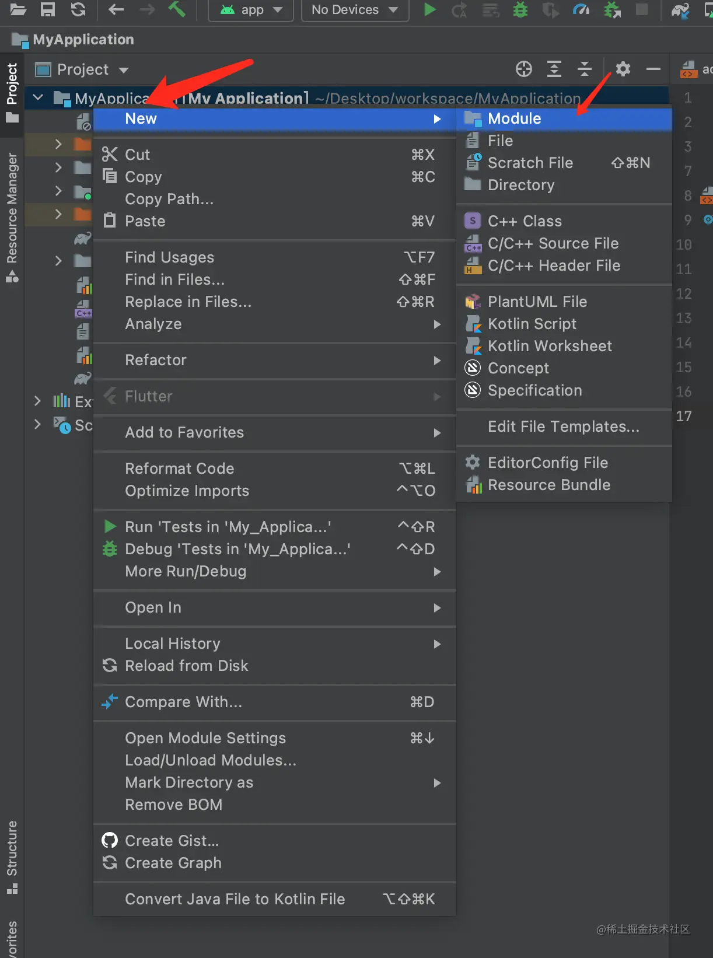
Task: Select Resource Bundle option
Action: 564,485
